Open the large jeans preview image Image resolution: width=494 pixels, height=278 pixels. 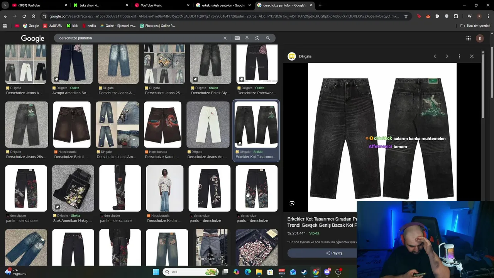[382, 137]
